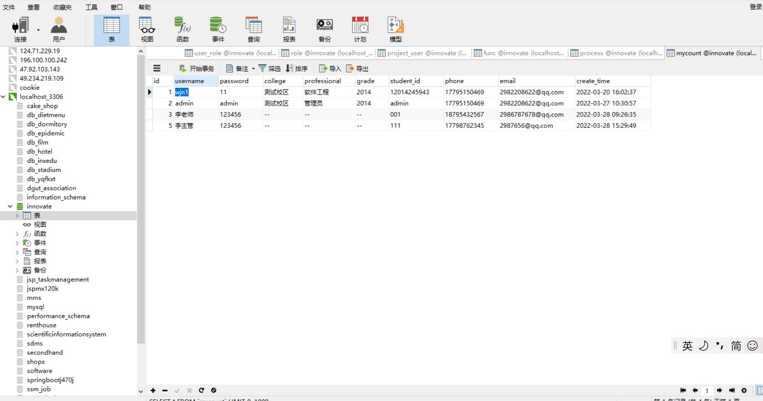This screenshot has width=763, height=401.
Task: Toggle the 英 input language indicator
Action: 688,346
